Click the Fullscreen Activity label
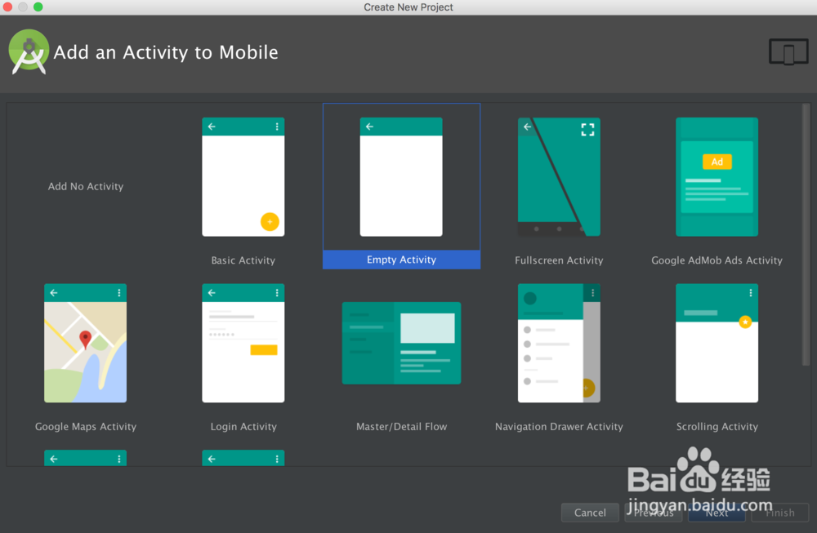This screenshot has height=533, width=817. 559,260
